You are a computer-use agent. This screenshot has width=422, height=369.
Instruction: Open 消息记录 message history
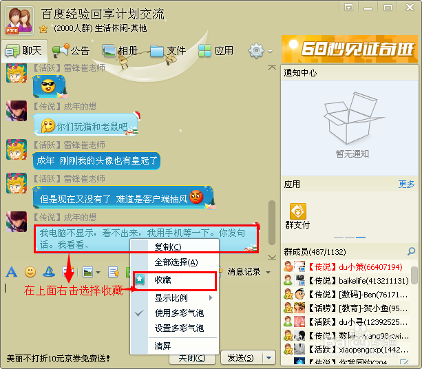click(244, 271)
